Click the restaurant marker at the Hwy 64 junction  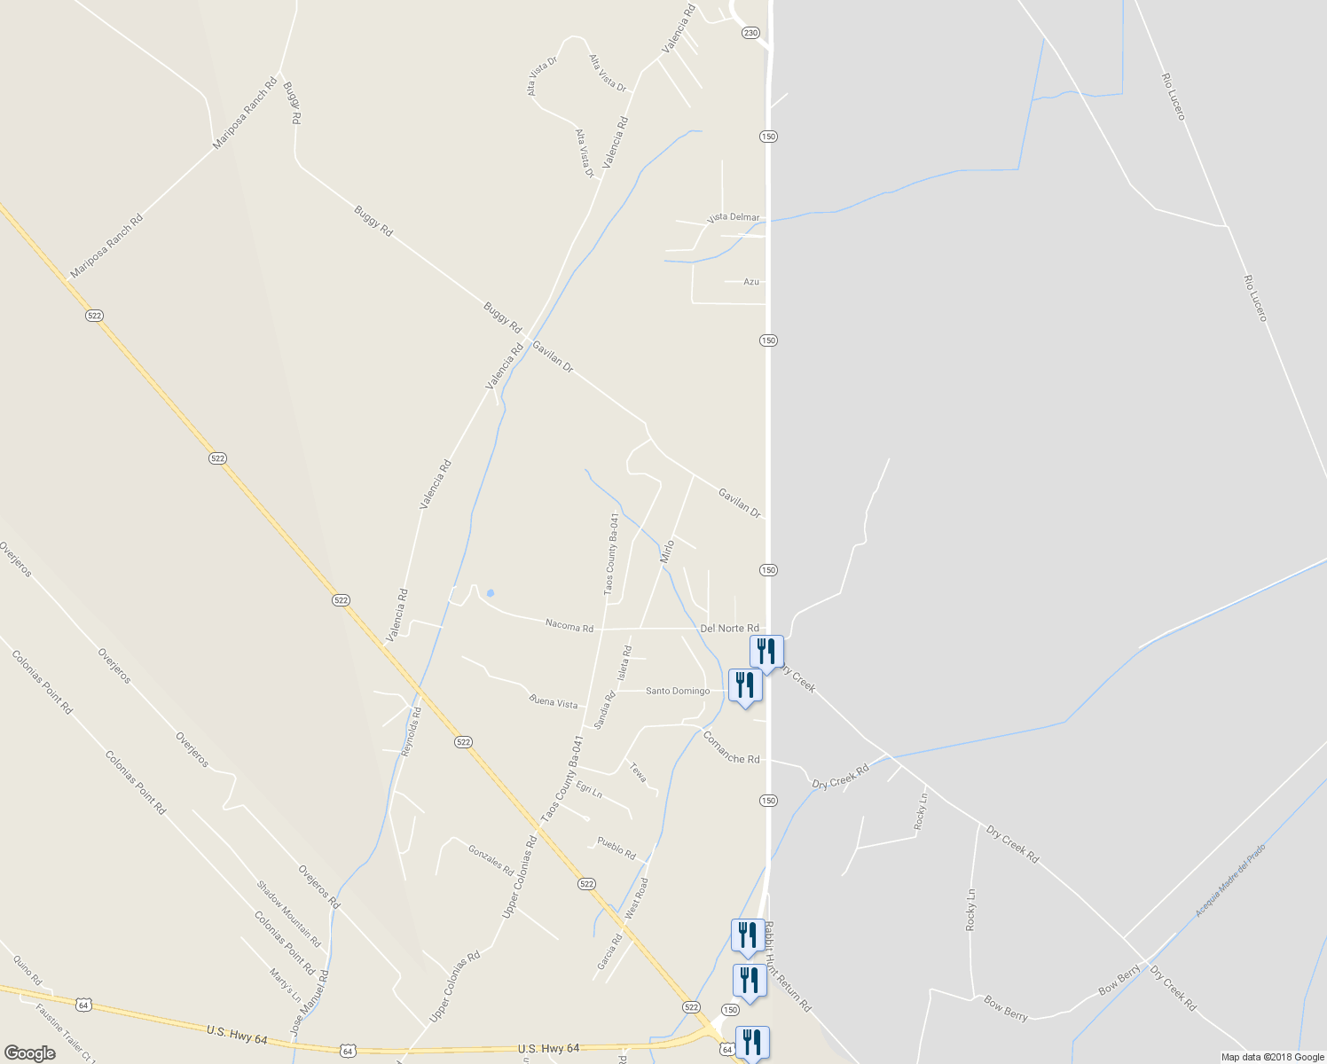pyautogui.click(x=752, y=1043)
